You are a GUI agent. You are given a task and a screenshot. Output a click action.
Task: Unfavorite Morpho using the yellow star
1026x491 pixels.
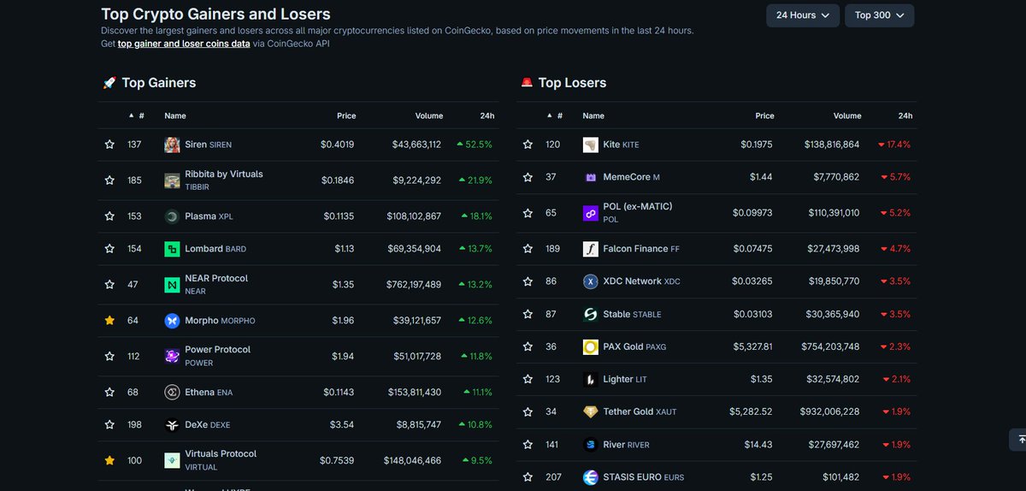(109, 321)
